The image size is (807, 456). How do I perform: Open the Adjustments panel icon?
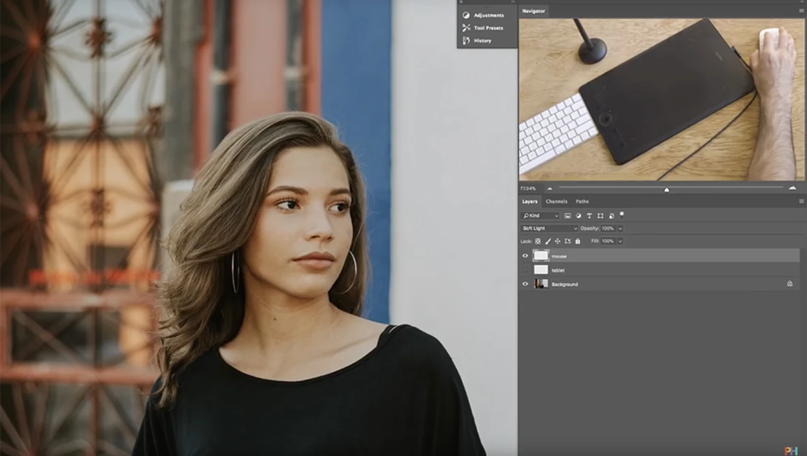[x=466, y=16]
